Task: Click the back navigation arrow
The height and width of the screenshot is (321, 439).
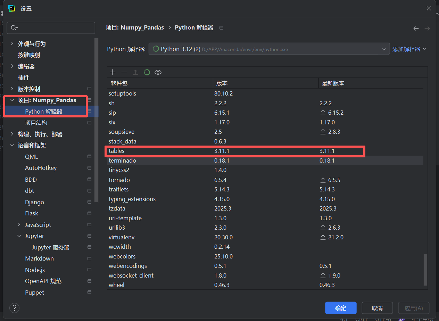Action: click(x=416, y=28)
